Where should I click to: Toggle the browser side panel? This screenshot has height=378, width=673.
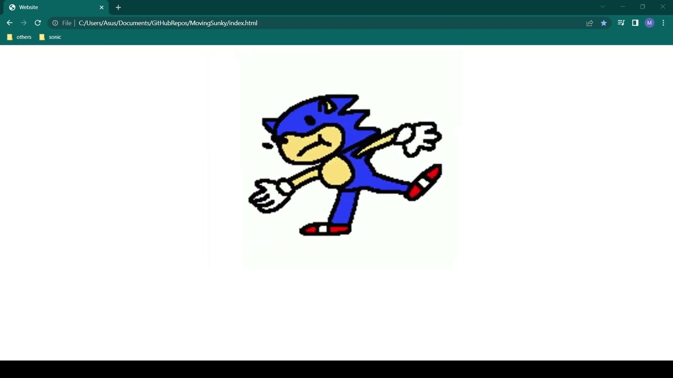pyautogui.click(x=635, y=23)
